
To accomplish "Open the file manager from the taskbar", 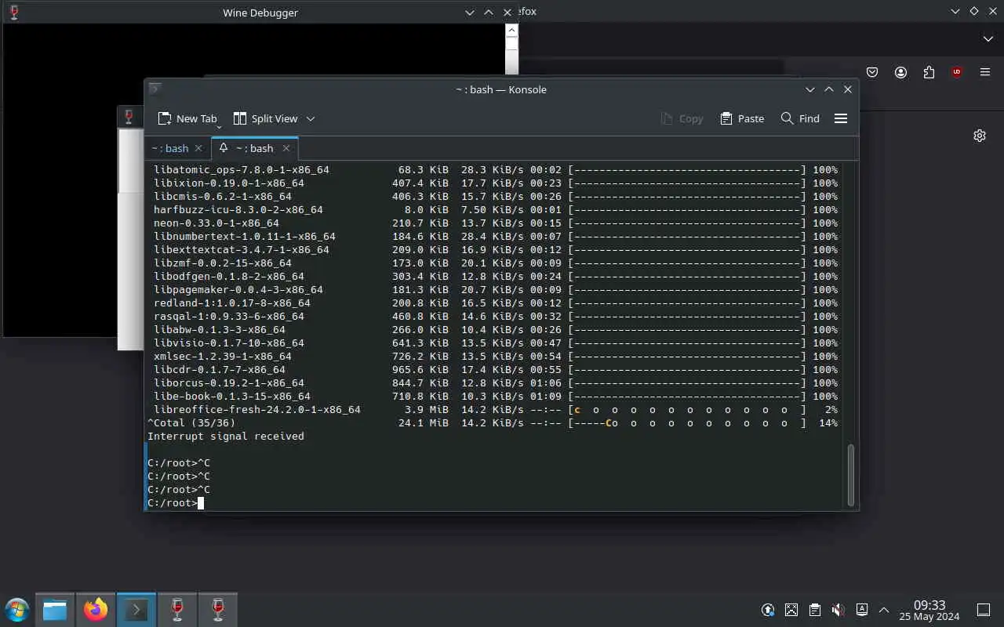I will click(x=55, y=610).
